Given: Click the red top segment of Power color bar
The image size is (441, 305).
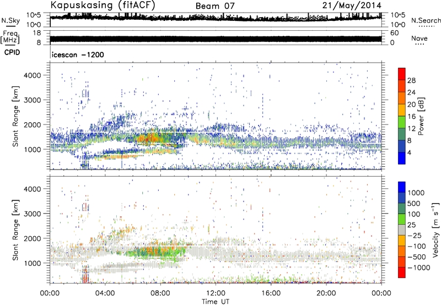Looking at the screenshot, I should point(402,74).
